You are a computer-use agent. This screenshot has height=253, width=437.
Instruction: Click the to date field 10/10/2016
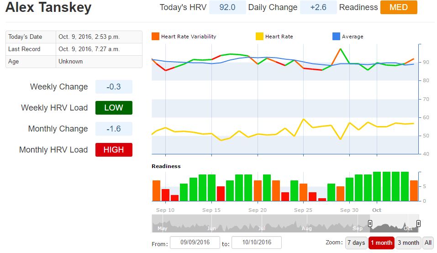tap(257, 242)
